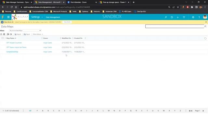Sort by Owner column header
The height and width of the screenshot is (117, 208).
pos(45,38)
